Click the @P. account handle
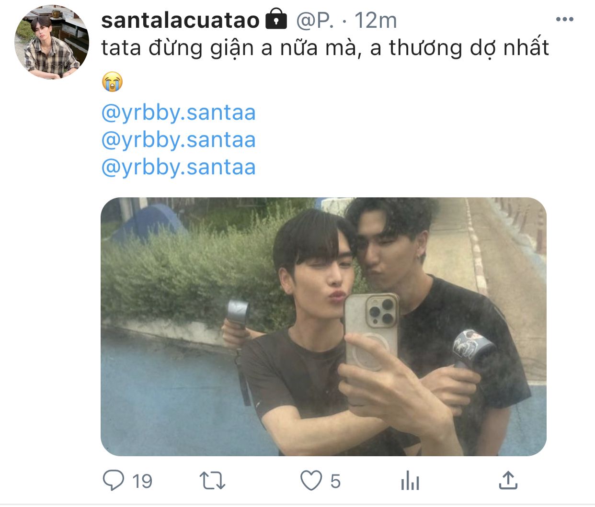Viewport: 595px width, 507px height. [315, 20]
